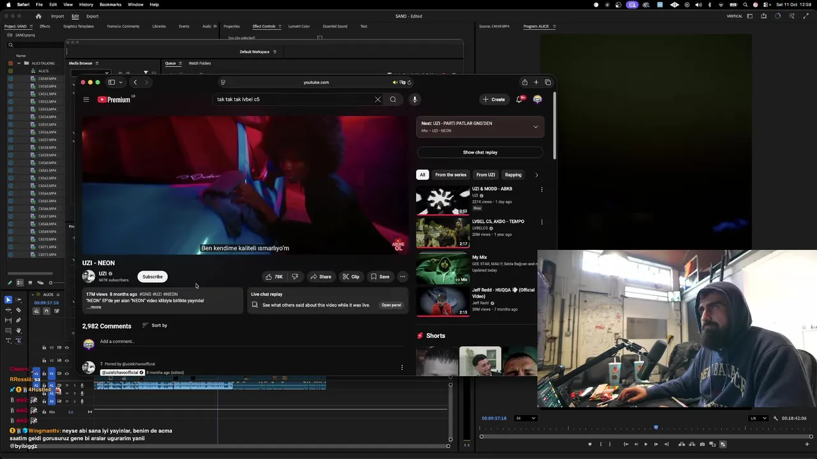Collapse the ALICI-TALKING bin
The image size is (817, 459).
coord(19,63)
